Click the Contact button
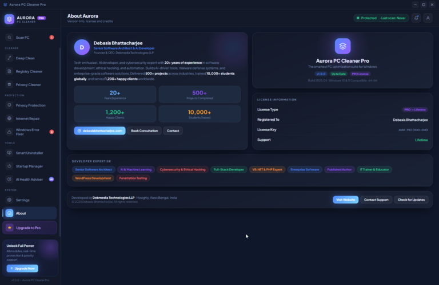Image resolution: width=439 pixels, height=285 pixels. pyautogui.click(x=173, y=131)
